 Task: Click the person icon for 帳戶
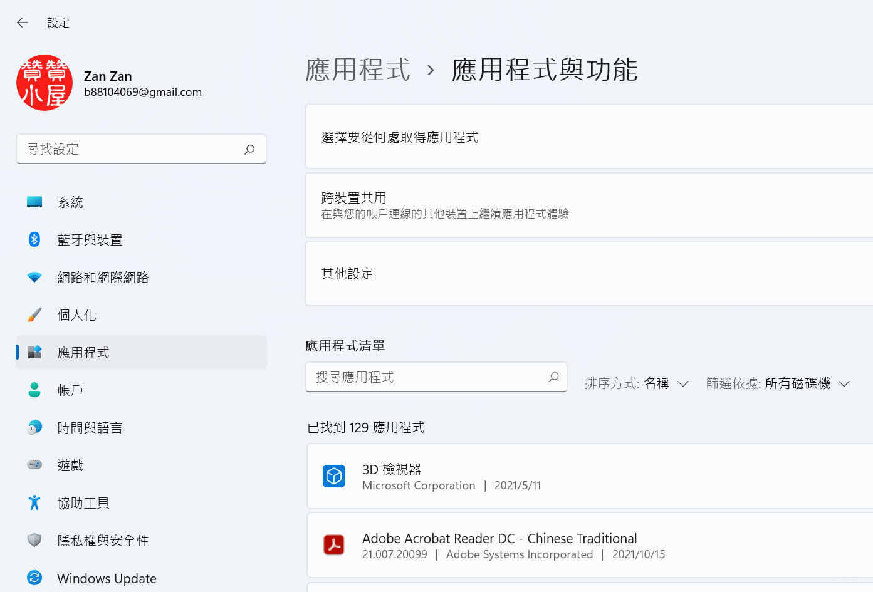pyautogui.click(x=34, y=390)
